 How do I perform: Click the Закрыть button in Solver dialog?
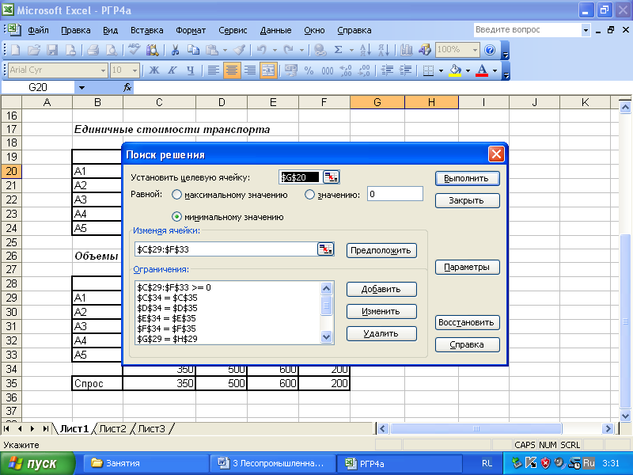tap(467, 200)
